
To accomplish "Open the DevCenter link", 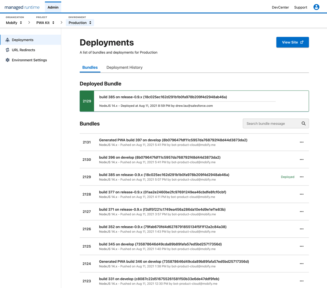I will (280, 7).
